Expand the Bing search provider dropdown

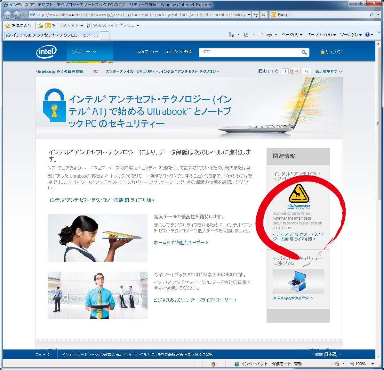378,14
